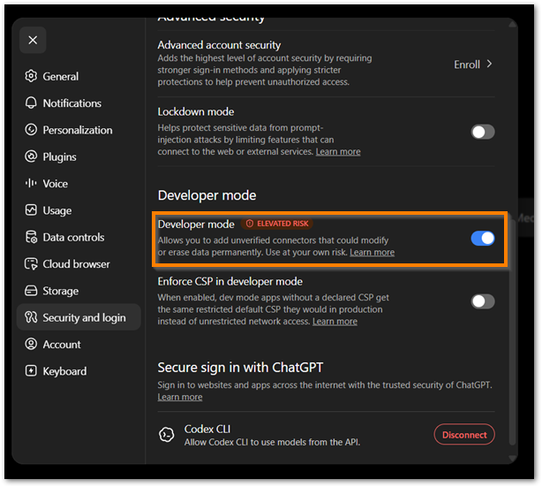Viewport: 542px width, 487px height.
Task: Click the Codex CLI label text
Action: pyautogui.click(x=207, y=430)
